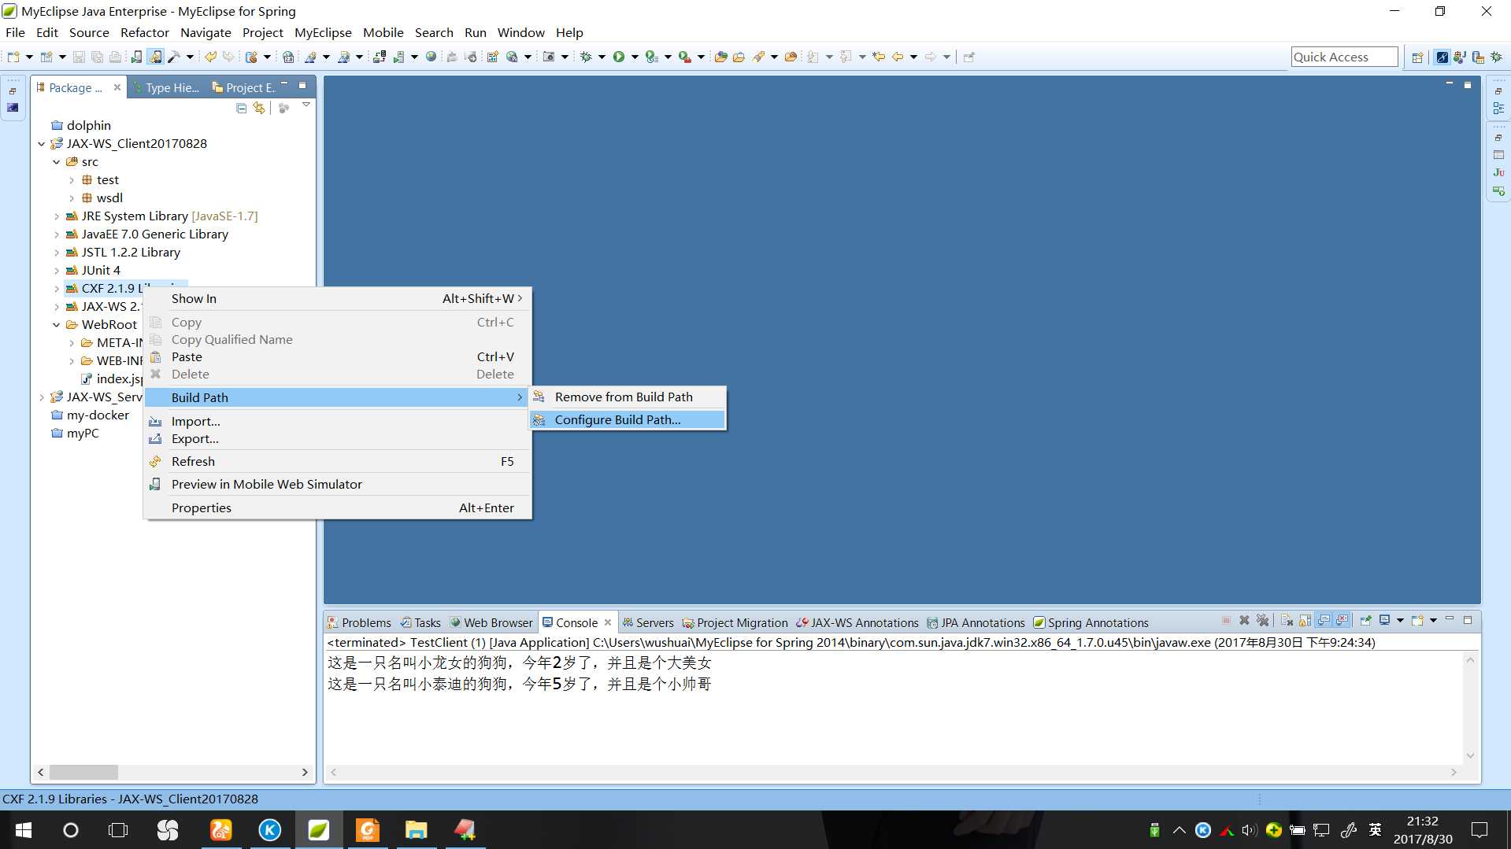The width and height of the screenshot is (1511, 849).
Task: Click the Debug bug toolbar icon
Action: [586, 57]
